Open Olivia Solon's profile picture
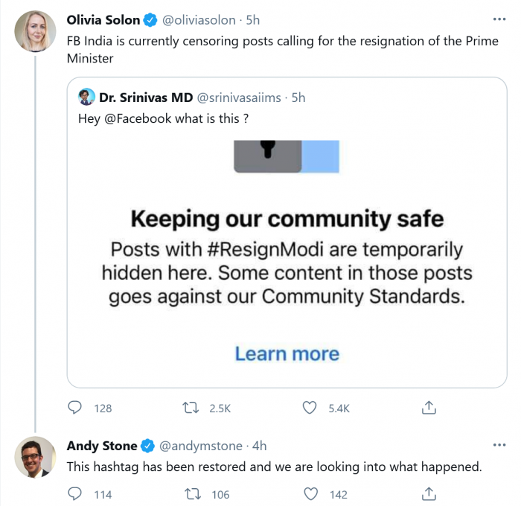521x506 pixels. coord(35,31)
